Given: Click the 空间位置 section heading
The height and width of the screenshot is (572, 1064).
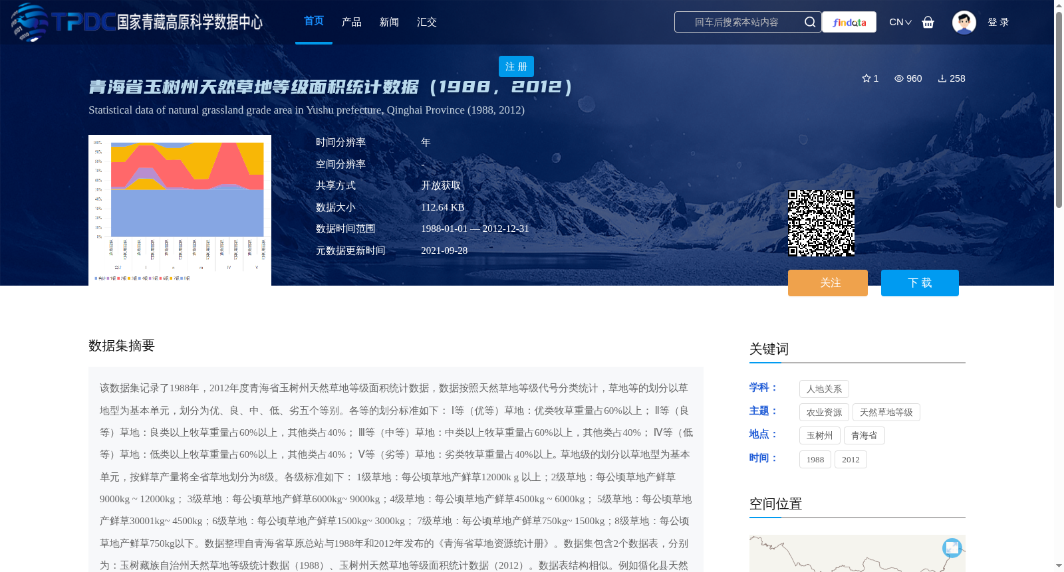Looking at the screenshot, I should [x=775, y=504].
